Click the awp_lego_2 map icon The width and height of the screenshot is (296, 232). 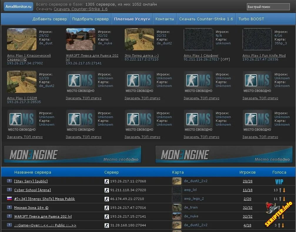pyautogui.click(x=177, y=199)
